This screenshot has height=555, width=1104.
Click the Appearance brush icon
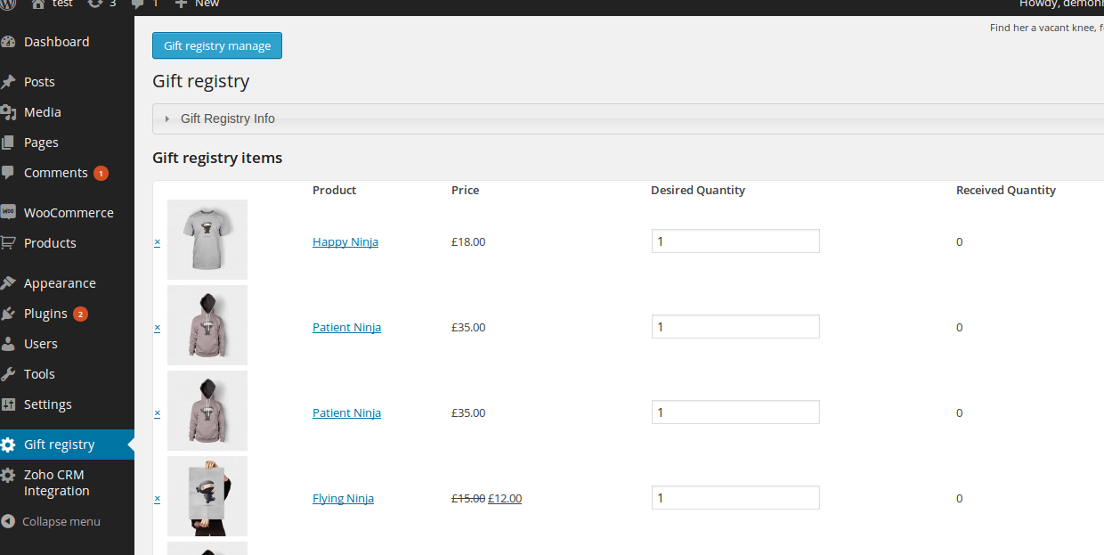coord(9,283)
